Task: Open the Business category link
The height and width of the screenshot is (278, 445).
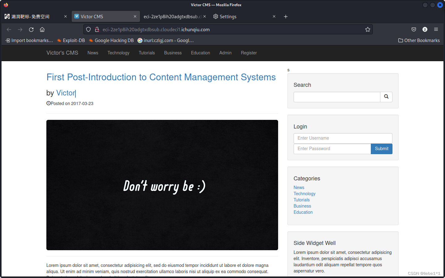Action: (302, 206)
